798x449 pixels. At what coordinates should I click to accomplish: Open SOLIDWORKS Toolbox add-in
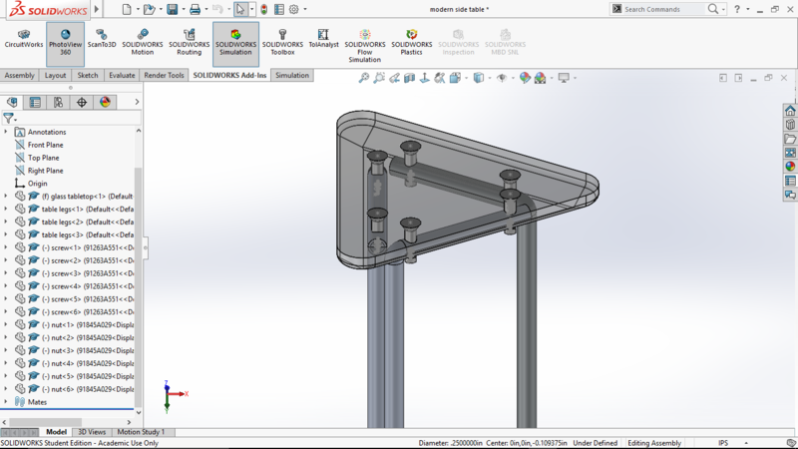tap(282, 42)
